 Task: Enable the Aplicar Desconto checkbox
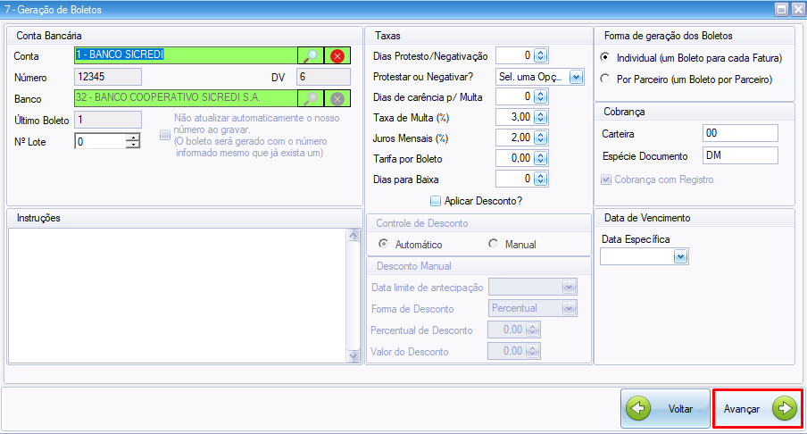tap(436, 201)
